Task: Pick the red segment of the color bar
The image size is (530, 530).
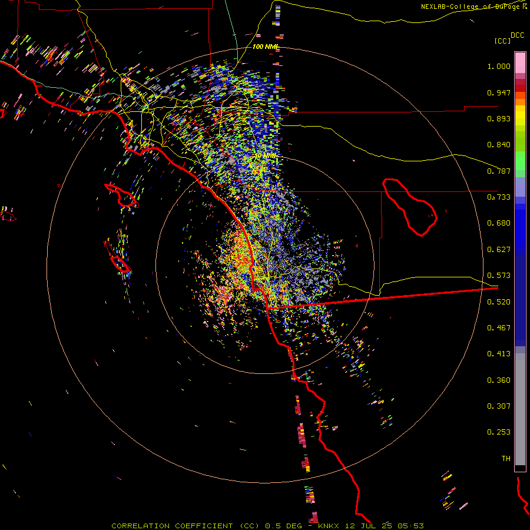Action: click(520, 88)
